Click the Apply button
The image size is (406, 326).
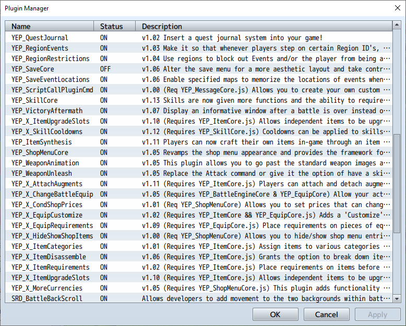point(377,315)
